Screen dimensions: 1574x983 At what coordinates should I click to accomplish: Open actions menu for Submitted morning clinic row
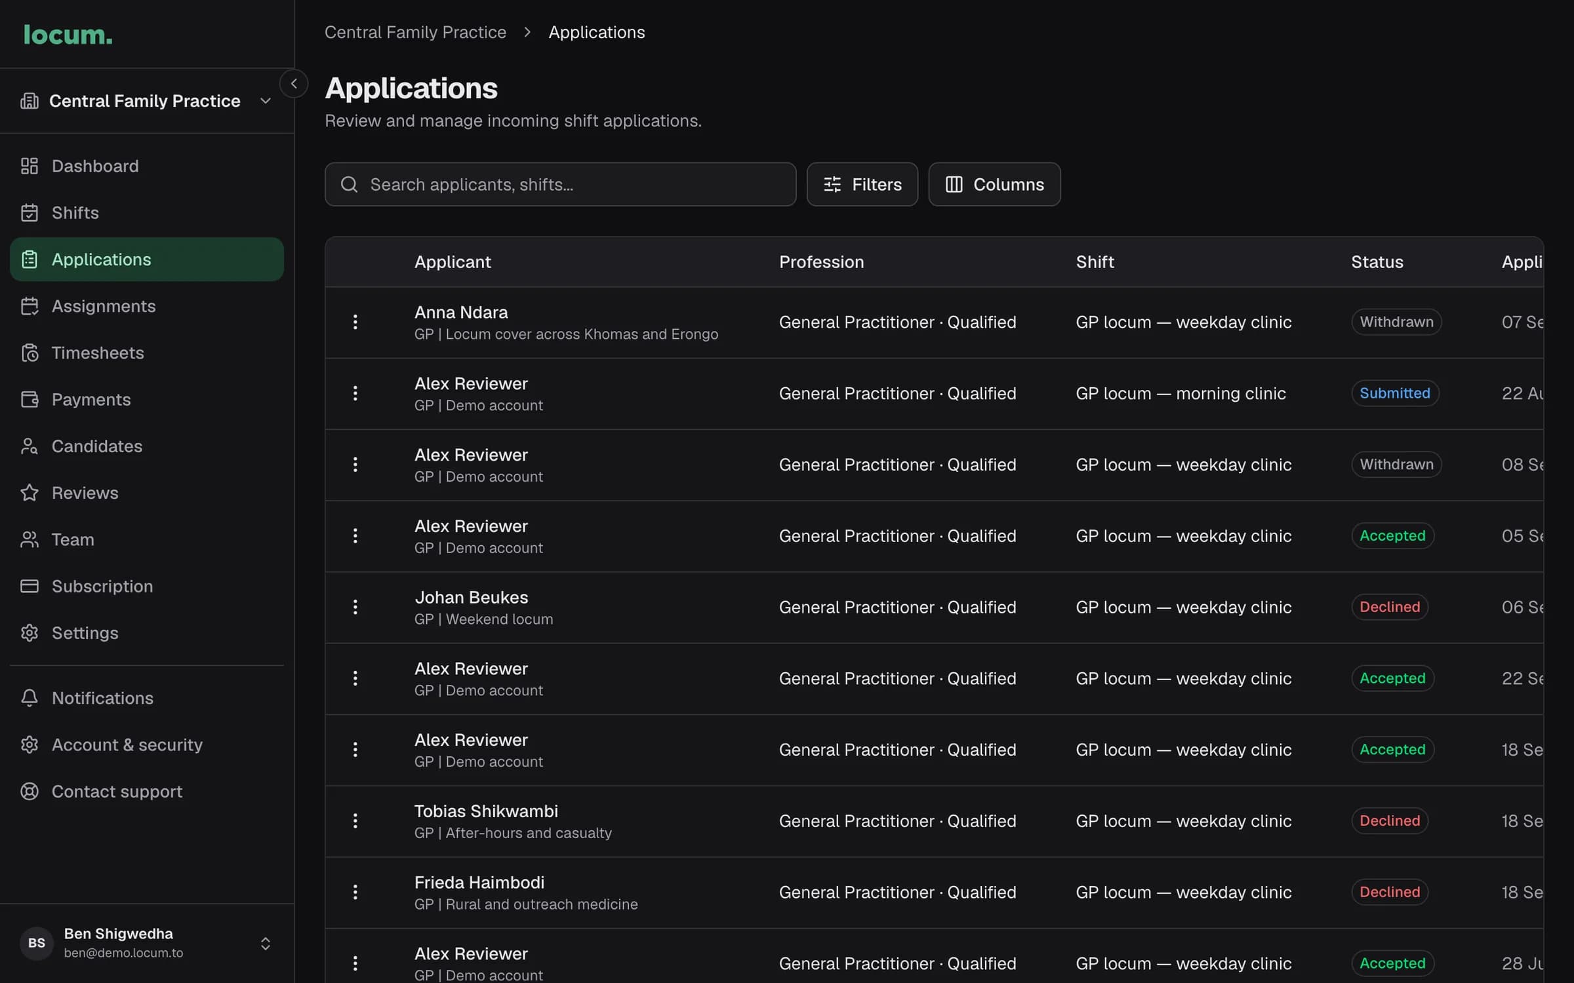tap(355, 393)
